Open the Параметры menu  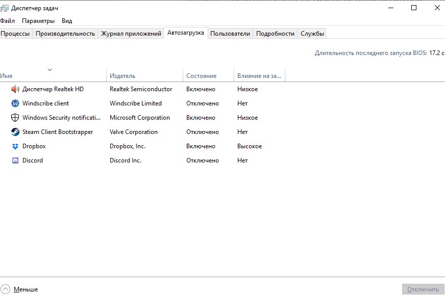[38, 21]
